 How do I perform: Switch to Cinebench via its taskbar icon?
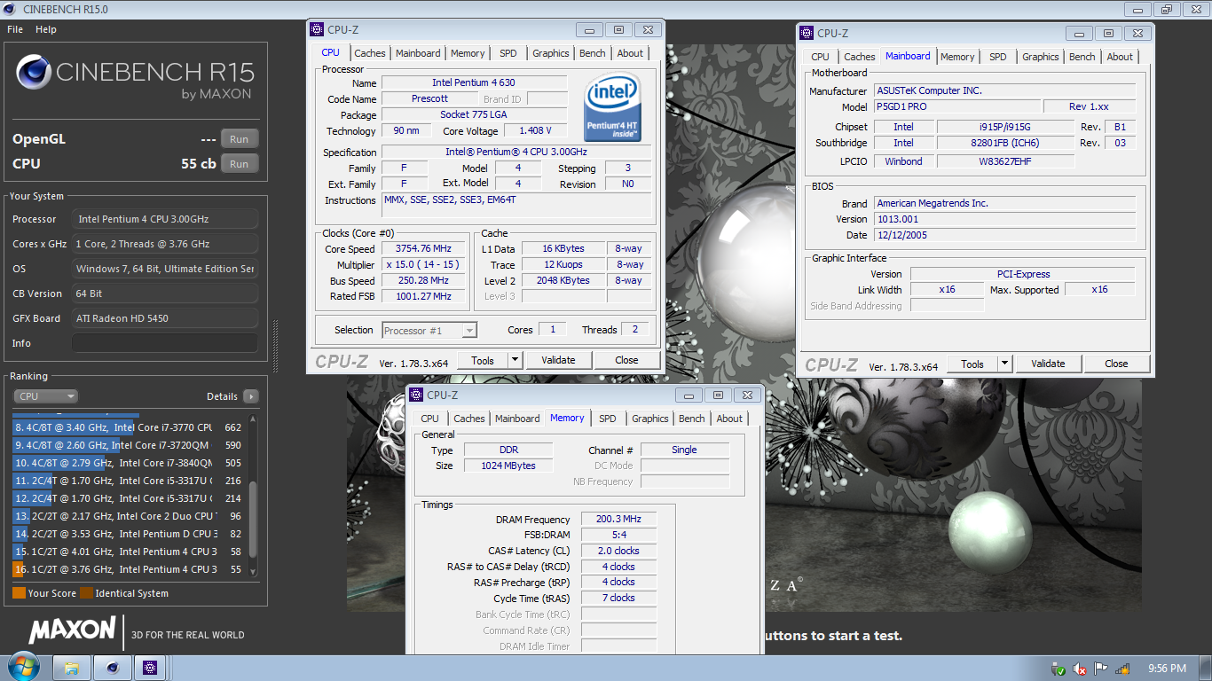pos(112,668)
